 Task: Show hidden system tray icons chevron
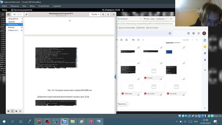pos(177,122)
